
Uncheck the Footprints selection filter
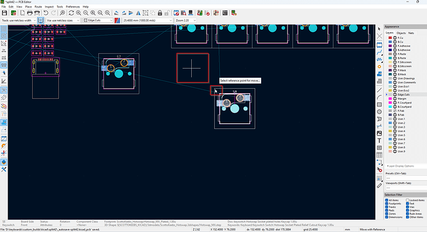(x=387, y=204)
